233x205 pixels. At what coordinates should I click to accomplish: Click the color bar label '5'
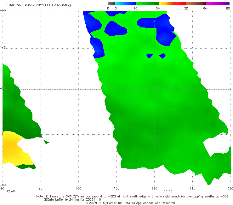116,9
